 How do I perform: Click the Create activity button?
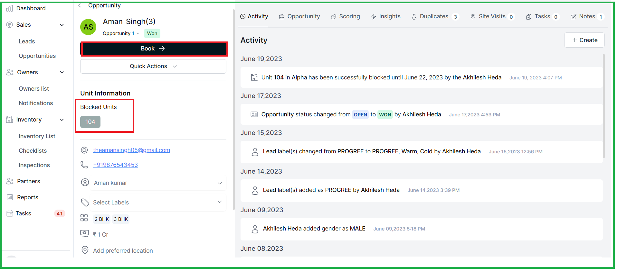[584, 40]
